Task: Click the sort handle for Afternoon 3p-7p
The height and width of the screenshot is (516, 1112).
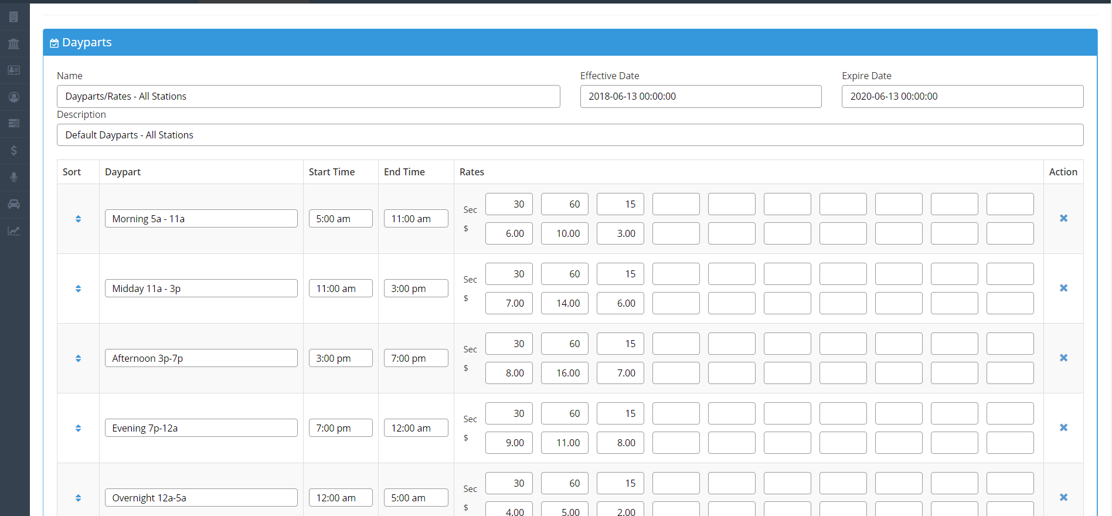Action: pyautogui.click(x=78, y=358)
